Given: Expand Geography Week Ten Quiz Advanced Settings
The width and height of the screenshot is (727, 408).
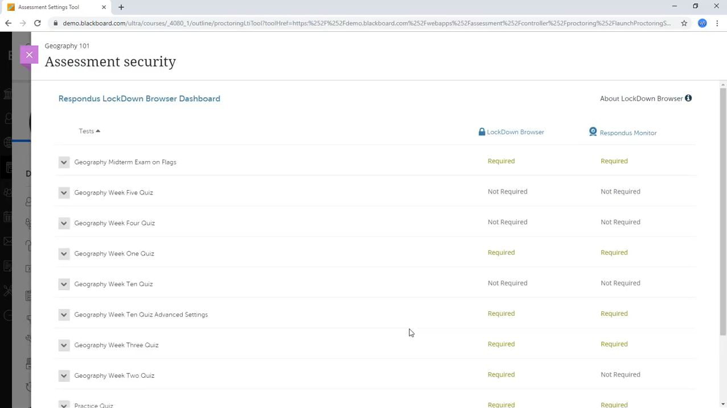Looking at the screenshot, I should pyautogui.click(x=64, y=315).
